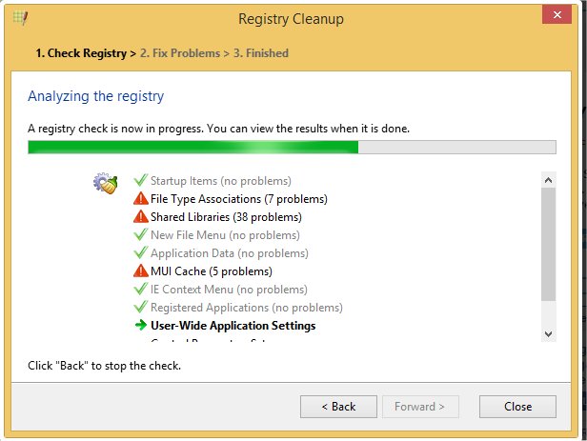Click the warning icon beside File Type Associations
Viewport: 587px width, 441px height.
(x=141, y=199)
